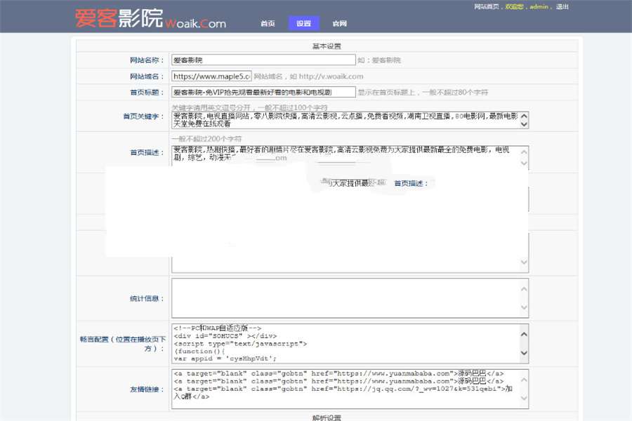The image size is (632, 421).
Task: Click inside the 畅言配置 code textarea
Action: point(350,344)
